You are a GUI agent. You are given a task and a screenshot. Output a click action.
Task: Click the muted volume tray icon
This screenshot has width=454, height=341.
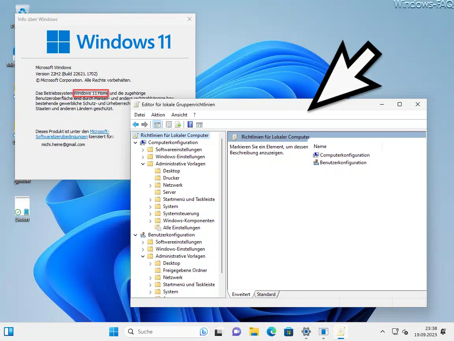[x=406, y=332]
